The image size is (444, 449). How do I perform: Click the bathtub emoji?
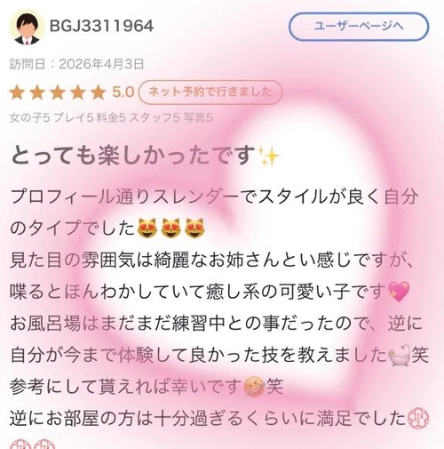tap(399, 355)
